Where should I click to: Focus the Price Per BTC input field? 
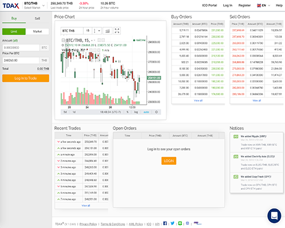(21, 60)
